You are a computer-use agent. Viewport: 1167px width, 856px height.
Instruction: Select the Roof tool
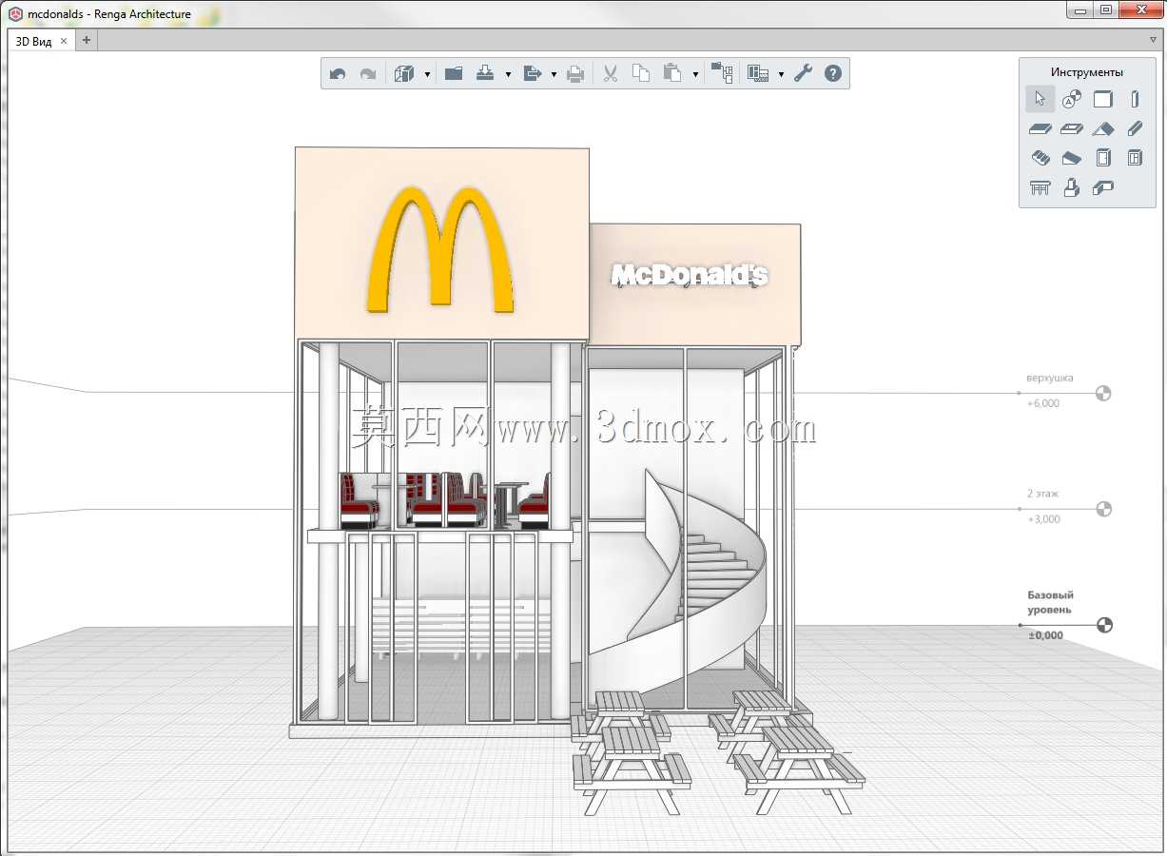[1103, 128]
